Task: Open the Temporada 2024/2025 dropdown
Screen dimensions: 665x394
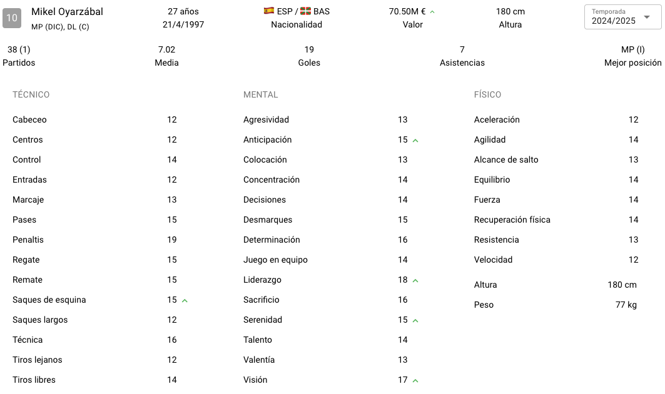Action: click(622, 17)
